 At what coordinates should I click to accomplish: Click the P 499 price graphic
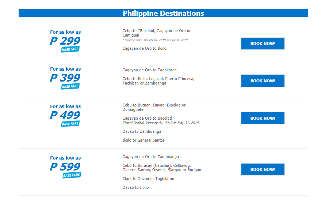(65, 115)
